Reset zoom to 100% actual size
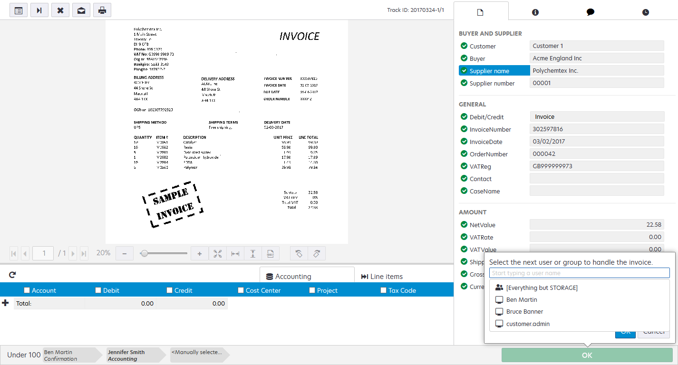Screen dimensions: 678x365 [x=270, y=253]
